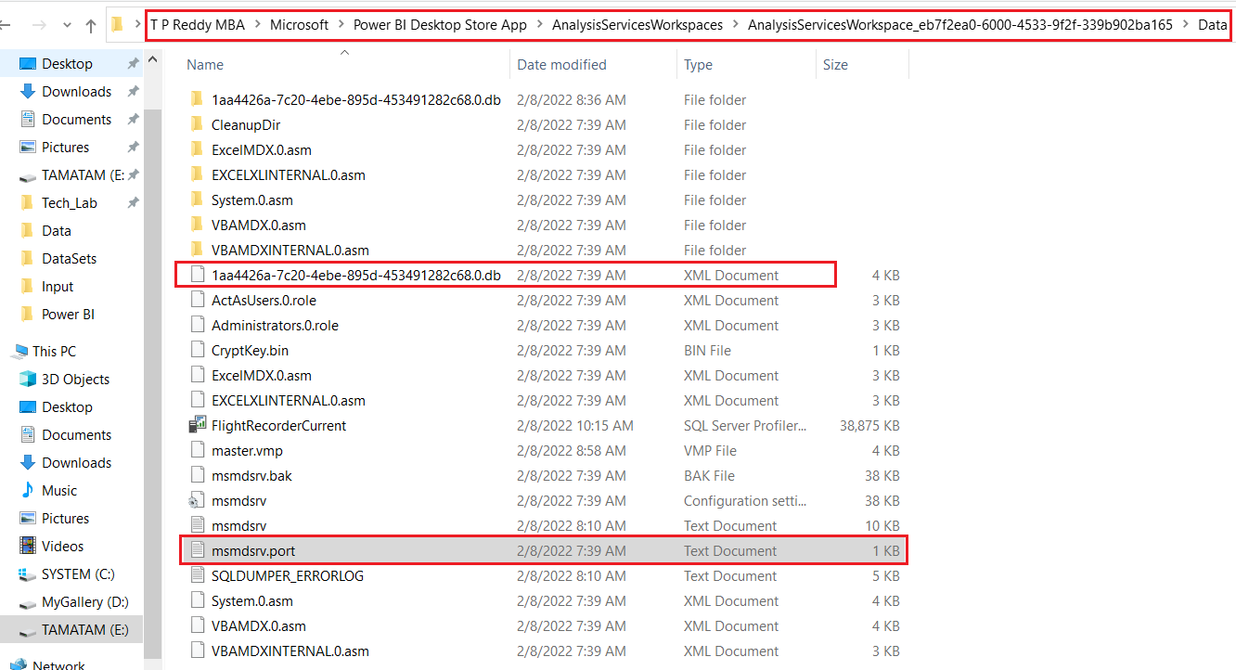Select VBAMDXINTERNAL.0.asm XML Document file name
This screenshot has height=670, width=1236.
pyautogui.click(x=290, y=651)
